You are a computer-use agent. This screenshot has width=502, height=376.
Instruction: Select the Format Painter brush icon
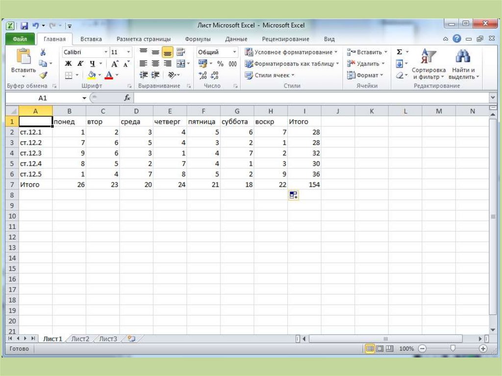coord(43,75)
